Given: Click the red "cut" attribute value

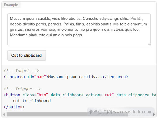Looking at the screenshot, I should tap(108, 95).
